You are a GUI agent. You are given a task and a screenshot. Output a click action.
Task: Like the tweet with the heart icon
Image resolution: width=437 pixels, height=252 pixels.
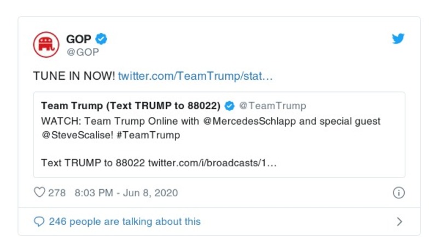[39, 193]
